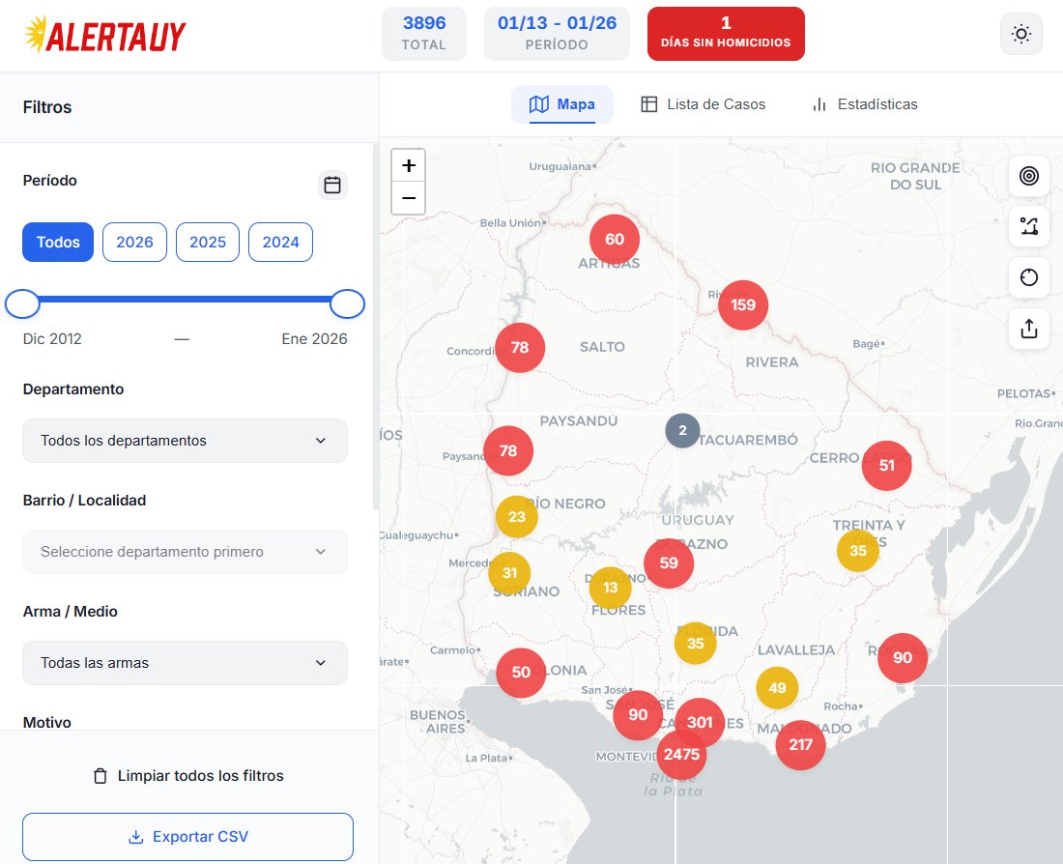Click the share map icon
Screen dimensions: 1063x864
coord(1028,329)
